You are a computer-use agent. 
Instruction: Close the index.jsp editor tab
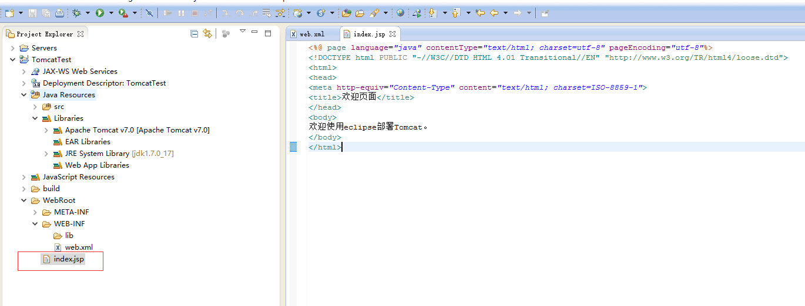(x=393, y=34)
